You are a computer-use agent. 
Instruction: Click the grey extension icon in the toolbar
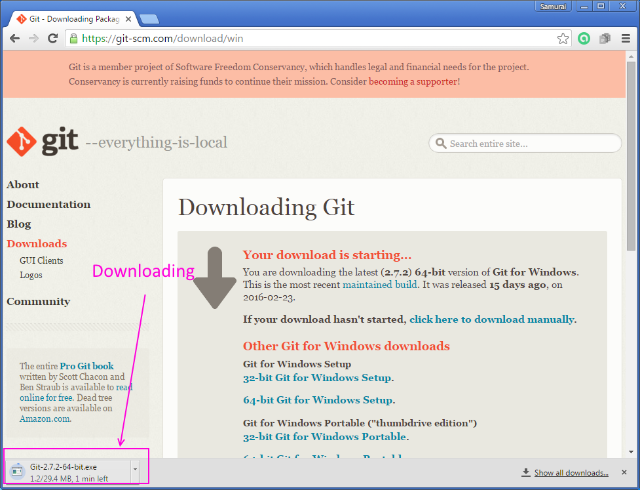coord(605,39)
